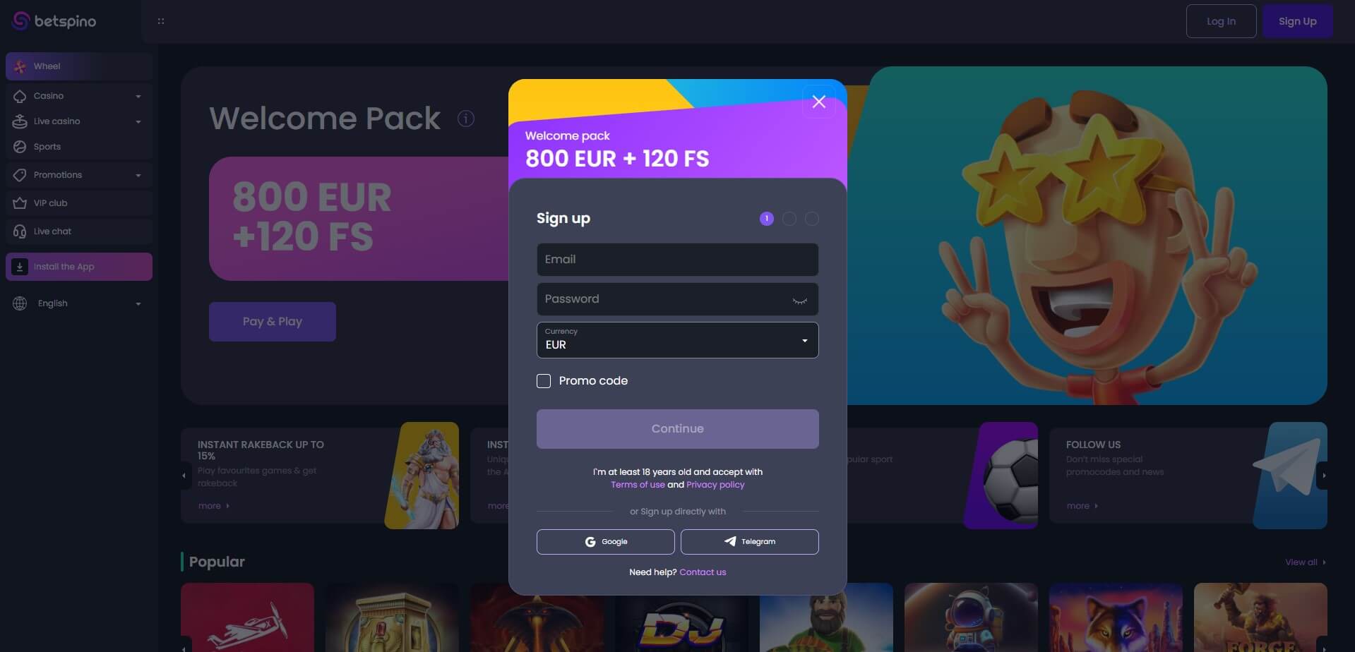Advance promo carousel with right arrow
The height and width of the screenshot is (652, 1355).
1323,476
